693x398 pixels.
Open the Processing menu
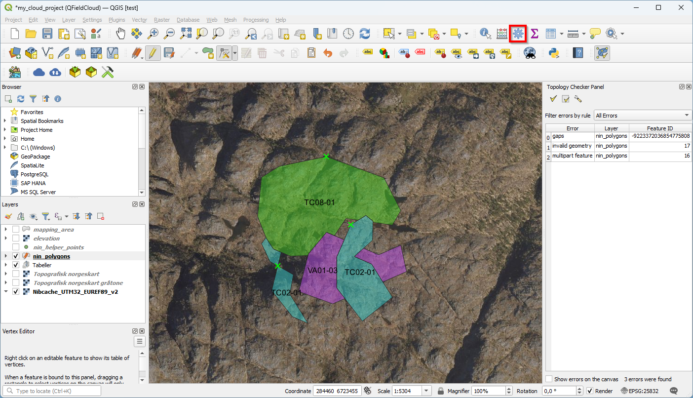click(x=256, y=20)
